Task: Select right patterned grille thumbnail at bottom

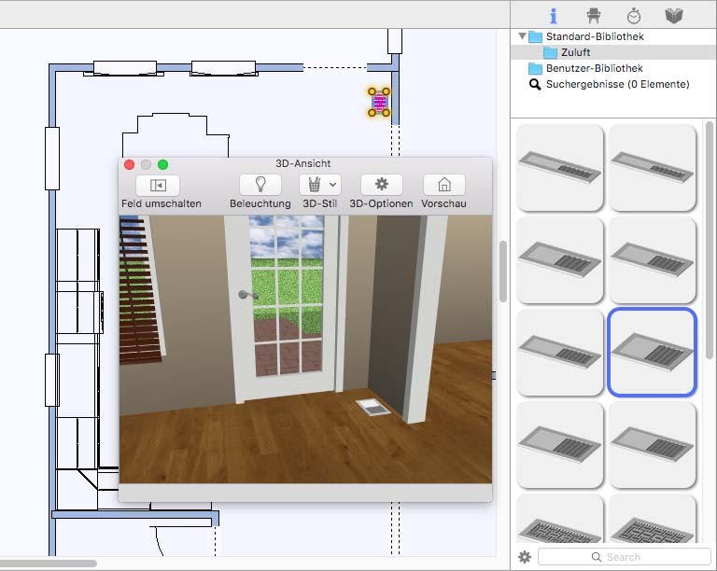Action: point(652,519)
